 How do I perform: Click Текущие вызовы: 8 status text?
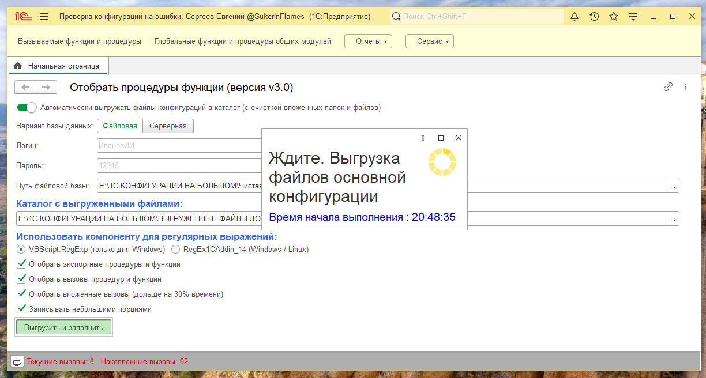pos(61,362)
